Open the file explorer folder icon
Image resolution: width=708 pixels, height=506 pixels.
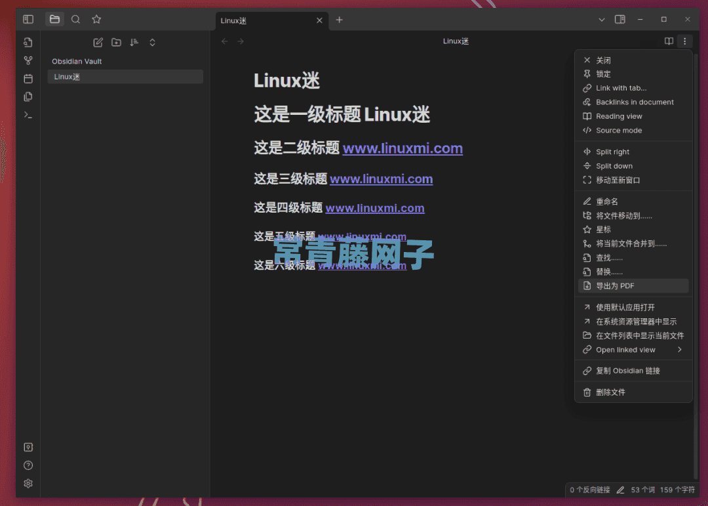(x=54, y=19)
